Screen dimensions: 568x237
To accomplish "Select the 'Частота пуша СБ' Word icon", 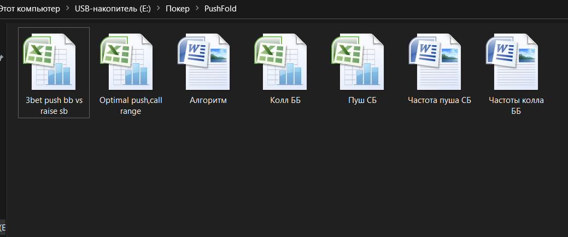I will point(435,62).
